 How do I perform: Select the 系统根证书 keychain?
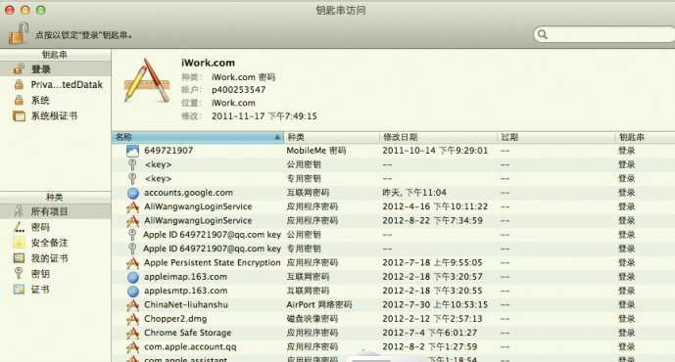tap(56, 115)
